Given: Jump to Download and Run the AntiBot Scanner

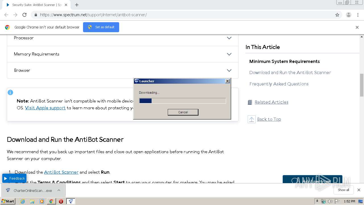Looking at the screenshot, I should pos(290,73).
